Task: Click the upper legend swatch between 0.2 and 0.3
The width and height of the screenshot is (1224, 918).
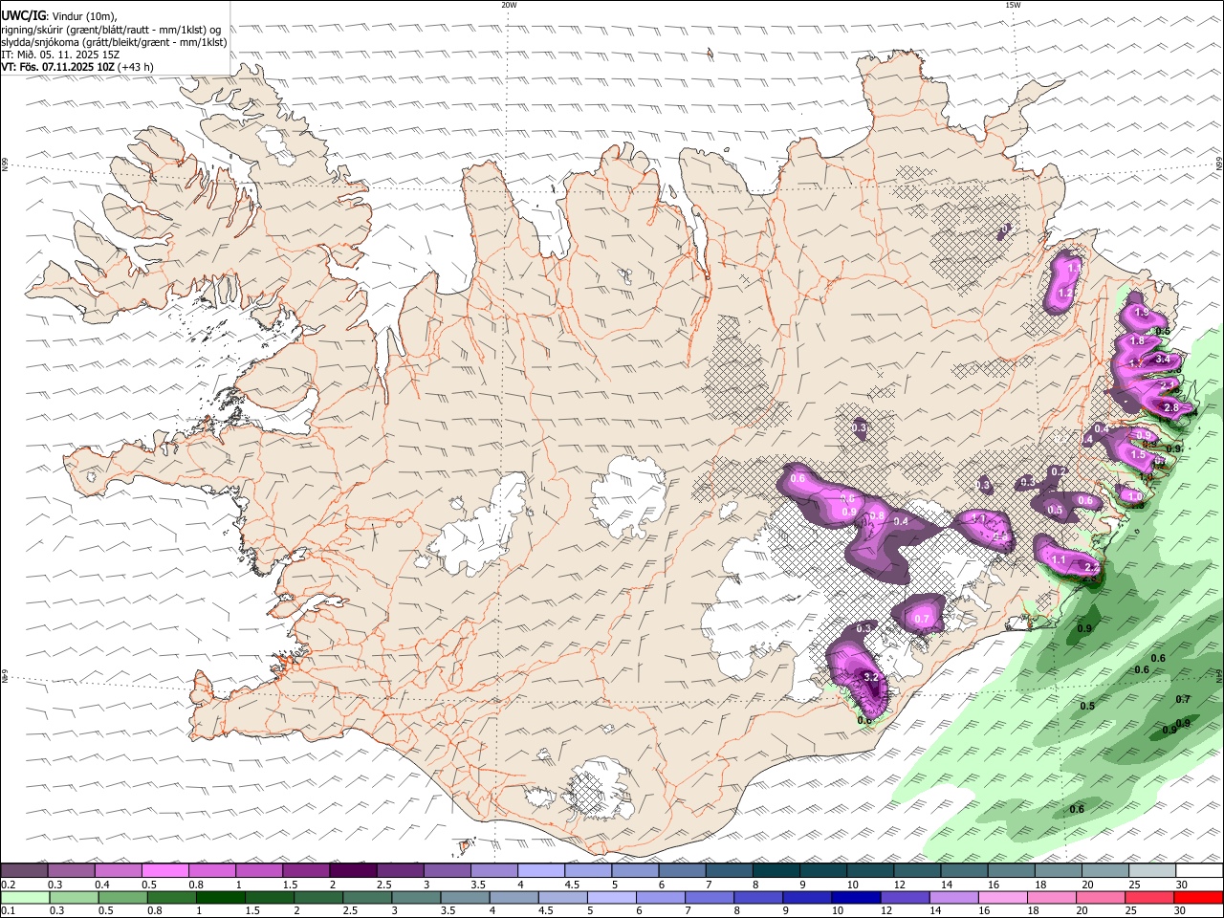Action: click(x=24, y=871)
